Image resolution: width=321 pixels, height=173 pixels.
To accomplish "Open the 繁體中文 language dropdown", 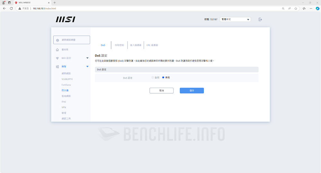I will 235,20.
